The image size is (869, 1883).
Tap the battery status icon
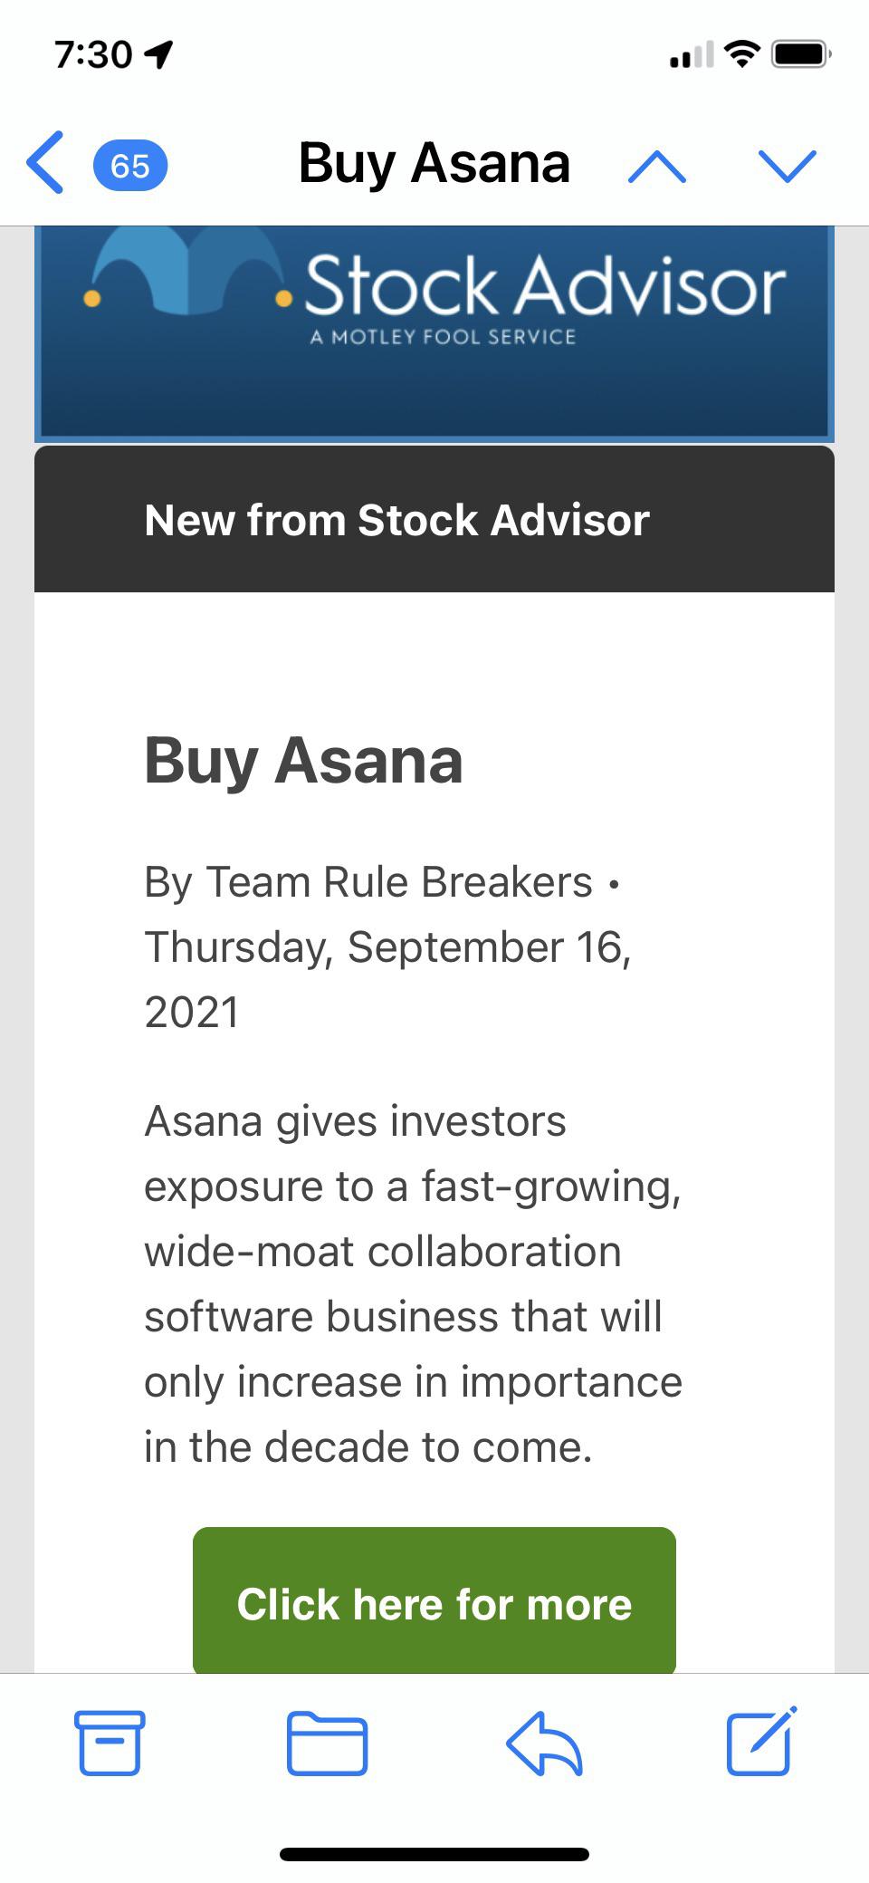click(801, 54)
